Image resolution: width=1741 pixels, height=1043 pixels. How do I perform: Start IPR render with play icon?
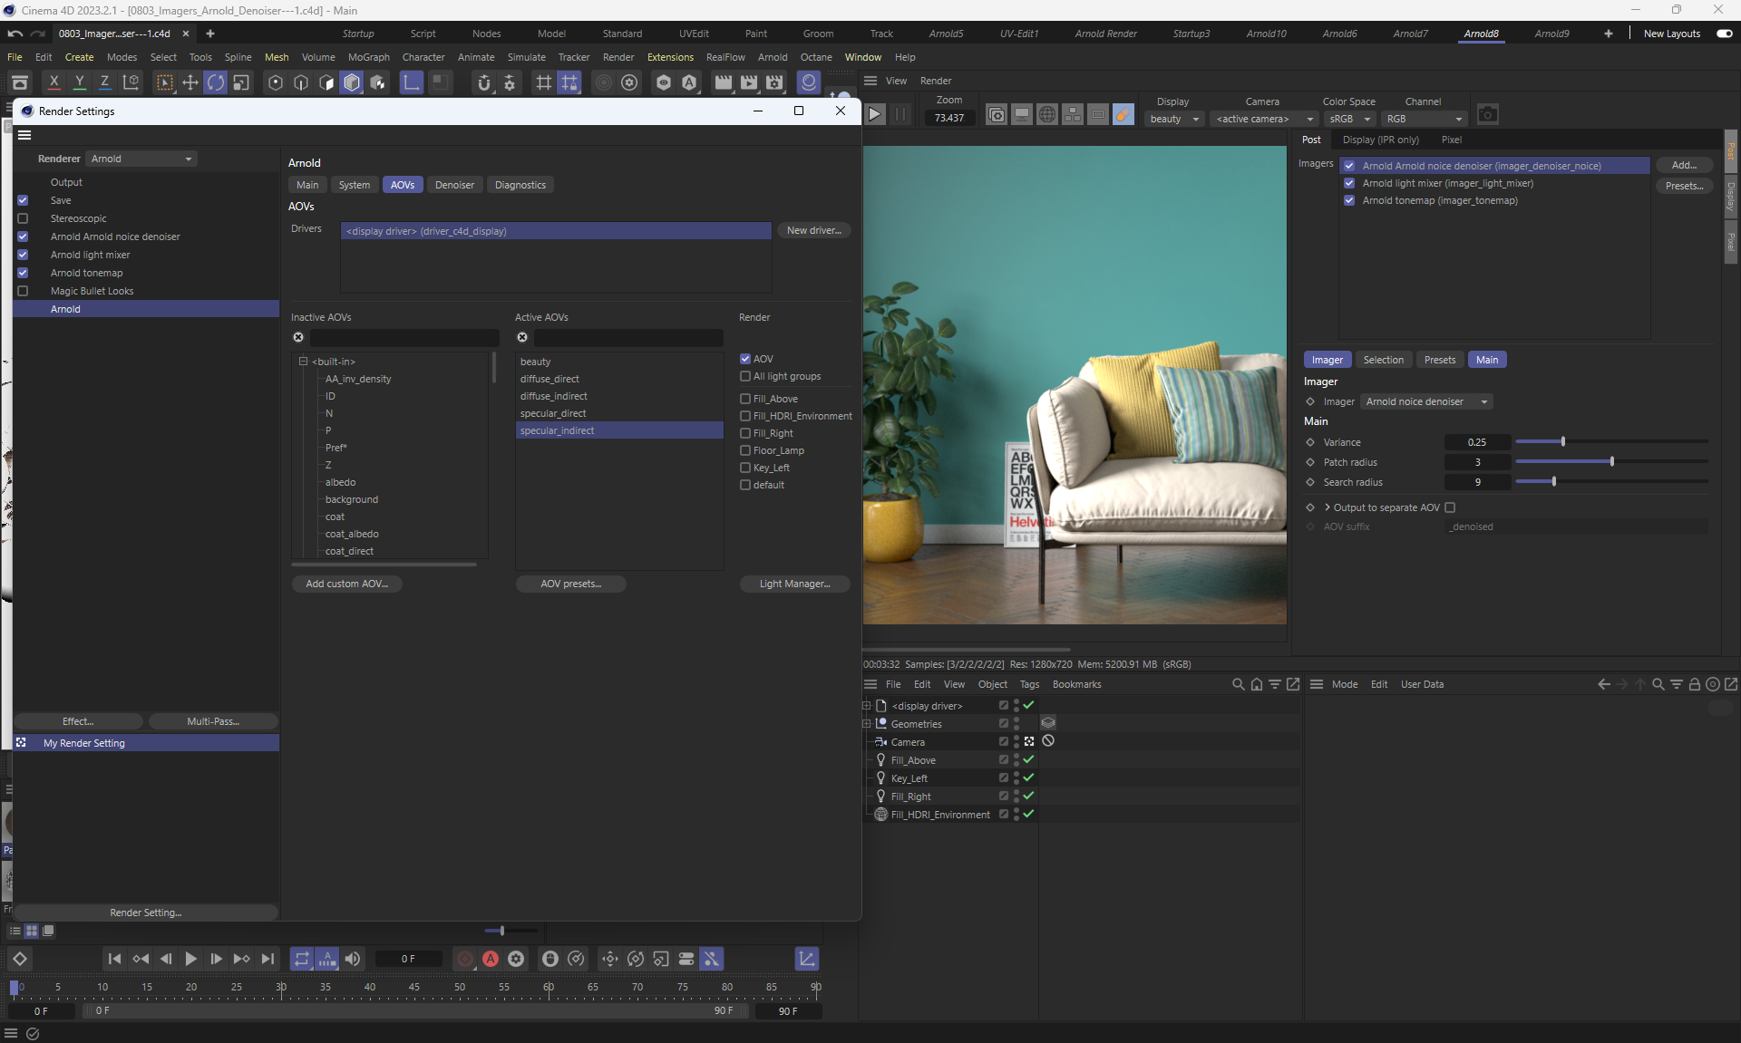[874, 115]
